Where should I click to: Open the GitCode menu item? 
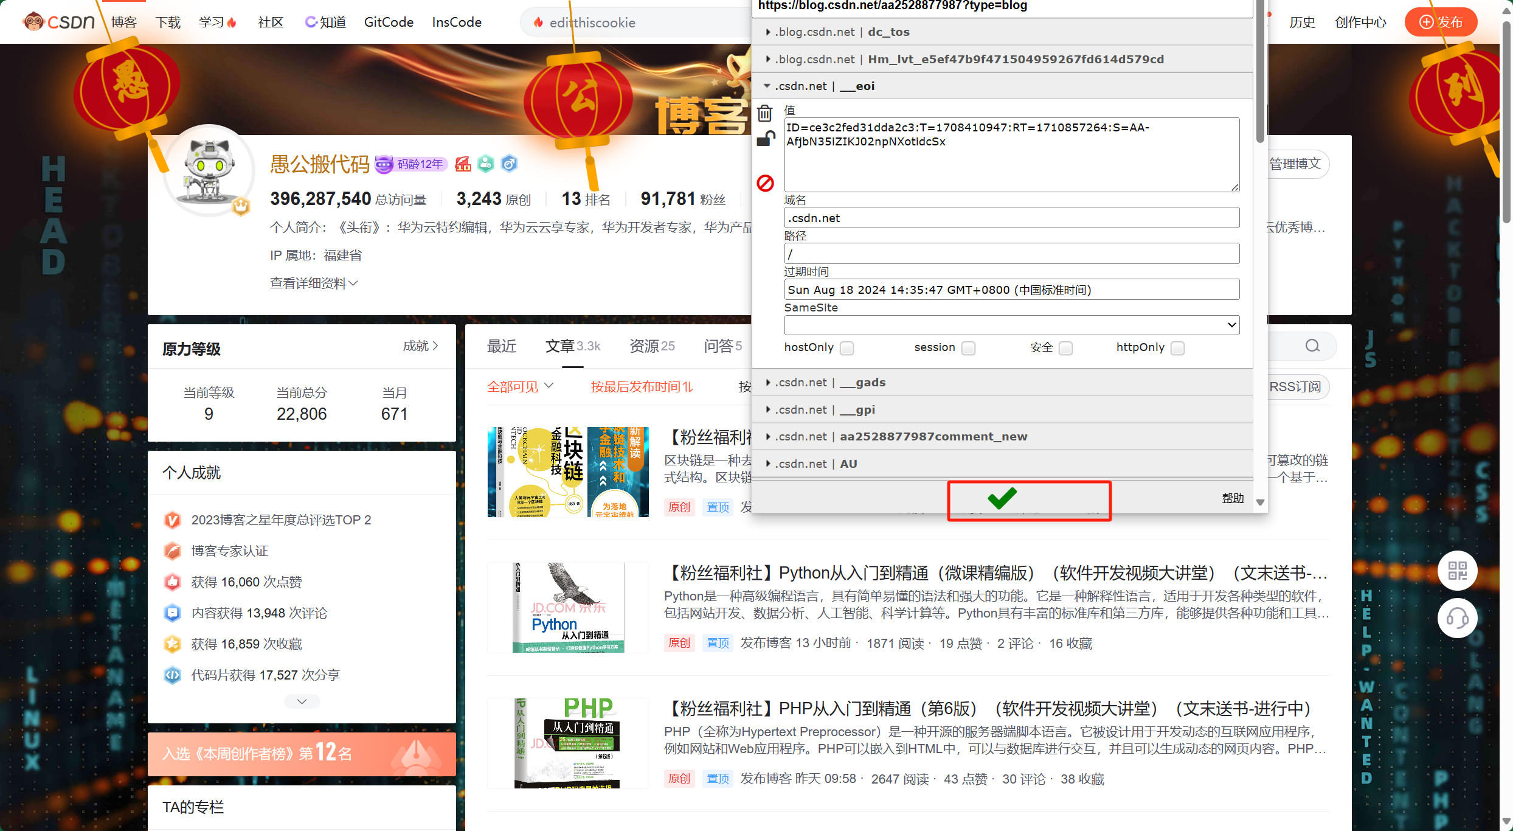(388, 22)
